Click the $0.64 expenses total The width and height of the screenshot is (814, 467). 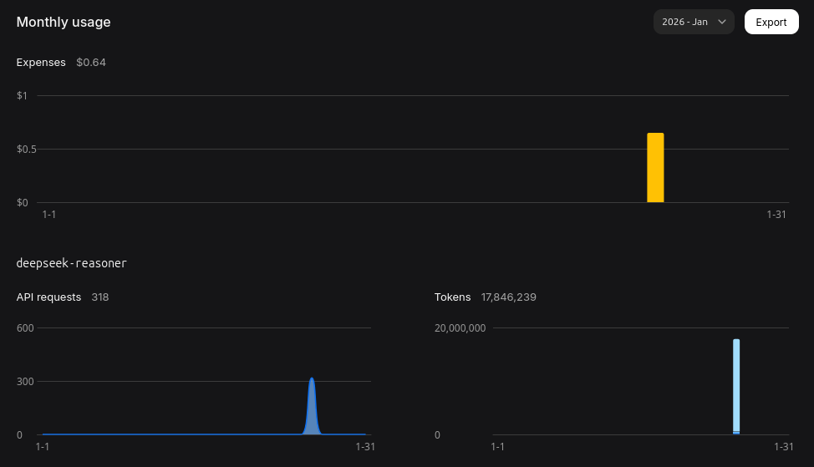[x=91, y=62]
